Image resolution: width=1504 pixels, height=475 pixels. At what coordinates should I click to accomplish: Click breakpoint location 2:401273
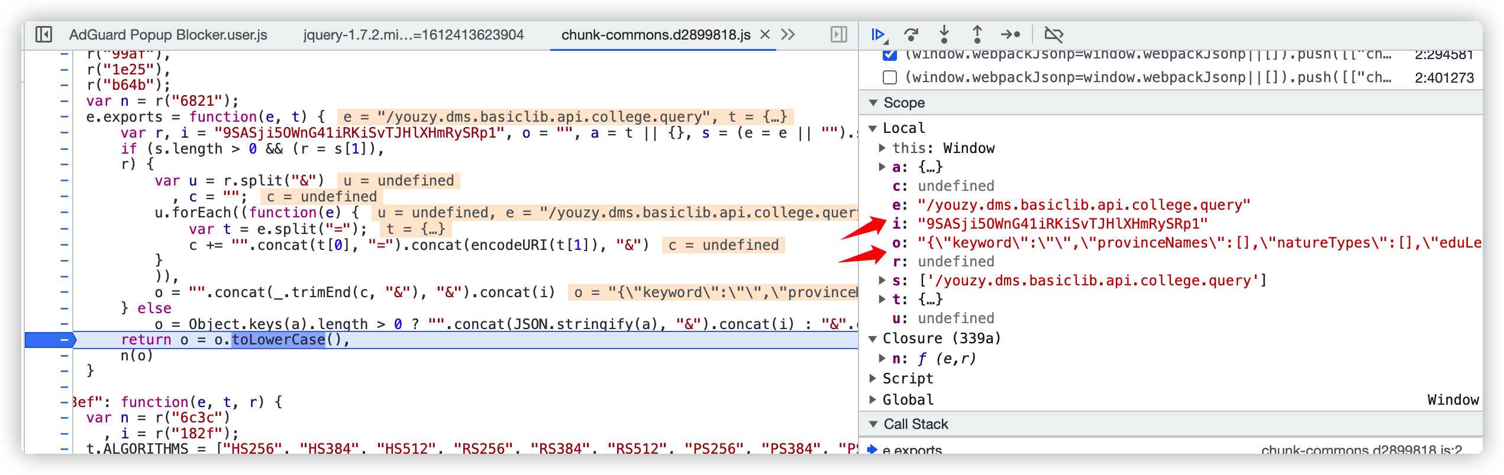point(1444,77)
